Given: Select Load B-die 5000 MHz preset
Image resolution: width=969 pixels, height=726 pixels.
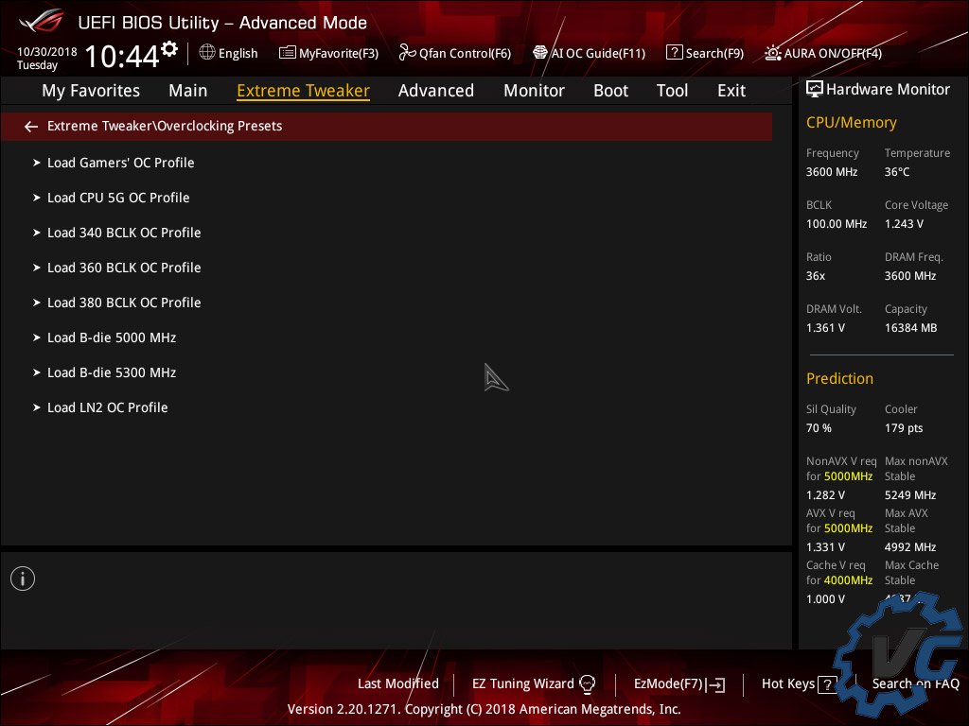Looking at the screenshot, I should pos(112,337).
